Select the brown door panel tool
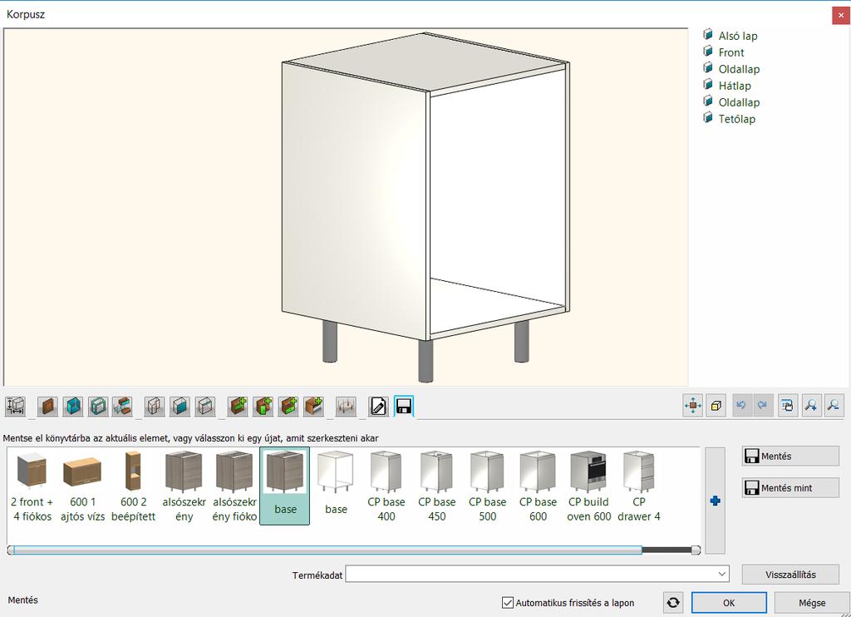This screenshot has height=617, width=851. [x=47, y=406]
